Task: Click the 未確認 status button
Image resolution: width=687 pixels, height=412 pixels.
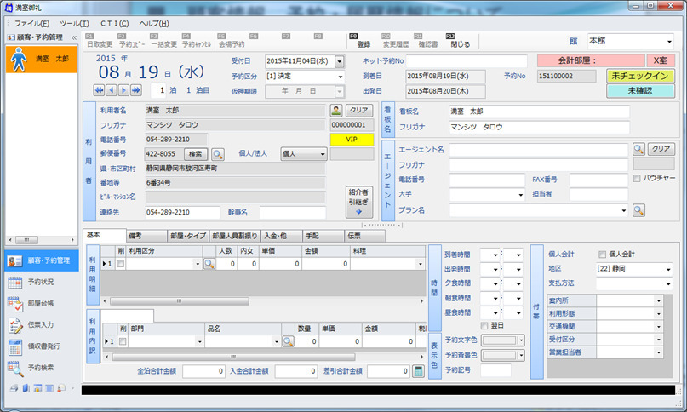Action: (640, 91)
